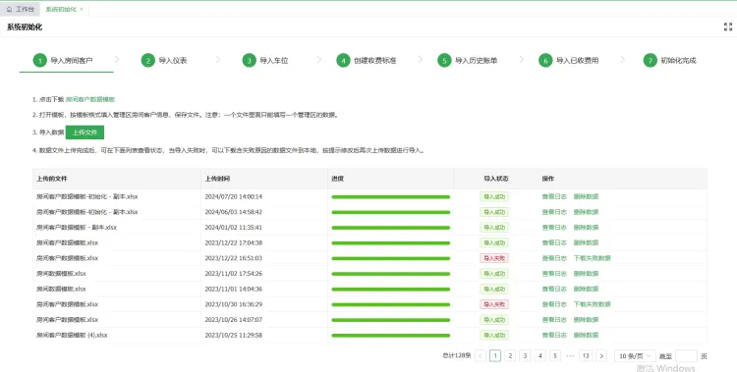
Task: Go to step 6 导入已收费用
Action: [x=569, y=61]
